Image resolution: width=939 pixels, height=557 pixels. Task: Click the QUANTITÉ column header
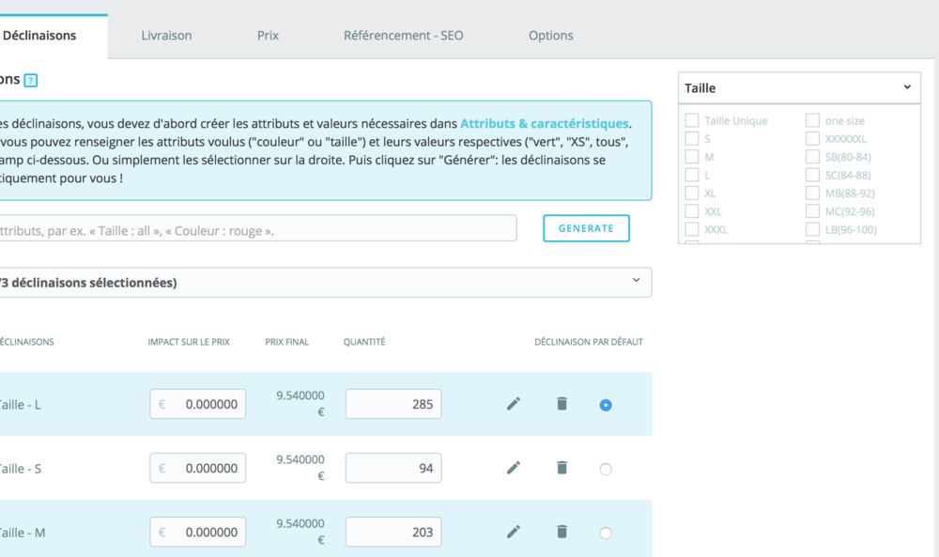(364, 342)
